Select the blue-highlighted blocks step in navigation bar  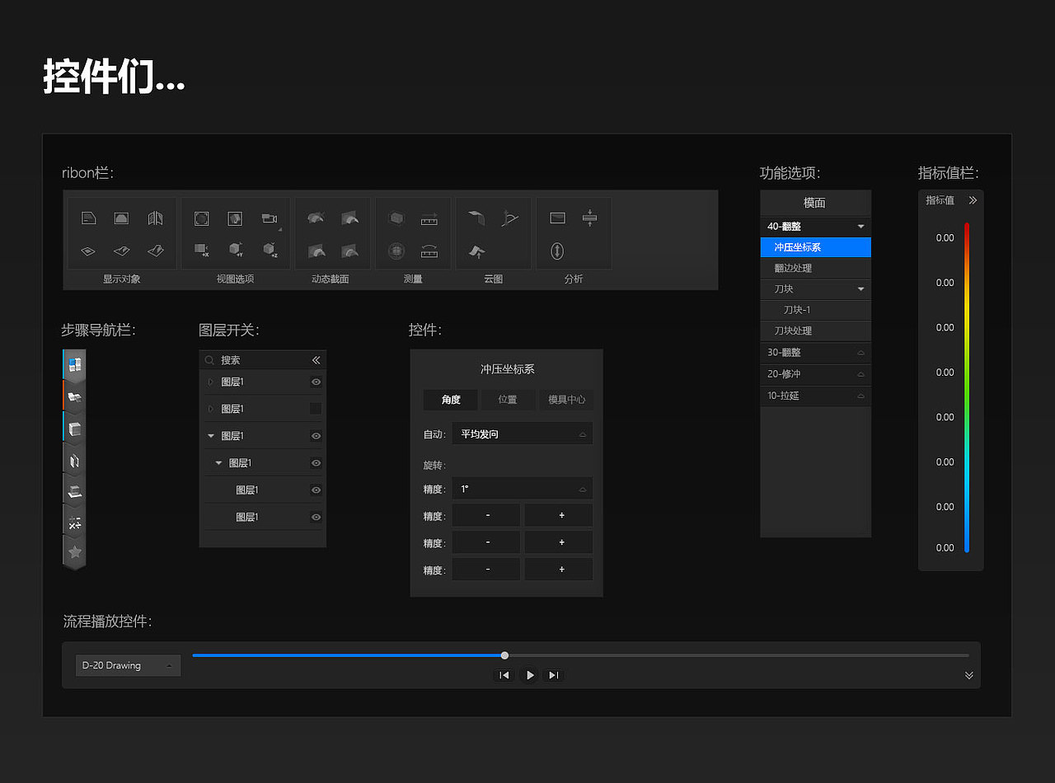pyautogui.click(x=74, y=364)
